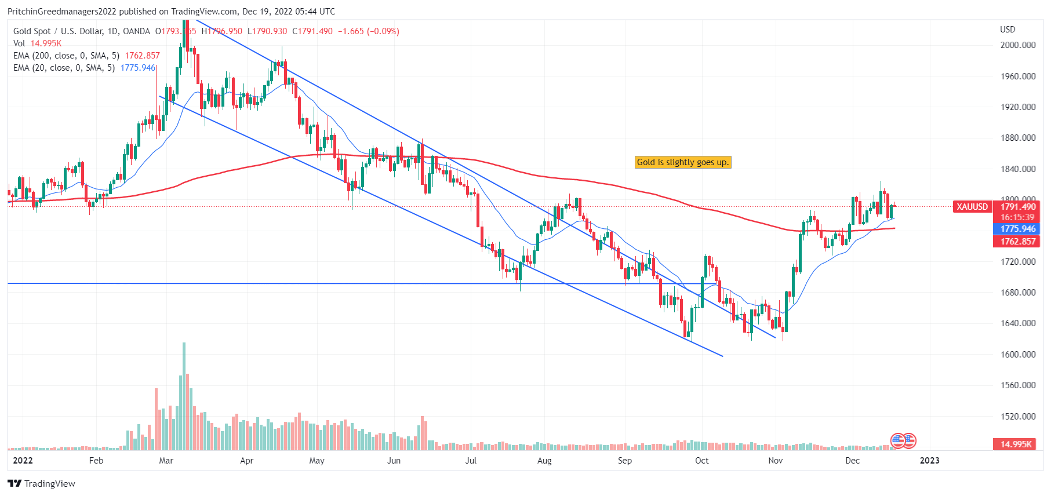
Task: Select the EMA 20 indicator legend
Action: click(x=85, y=68)
